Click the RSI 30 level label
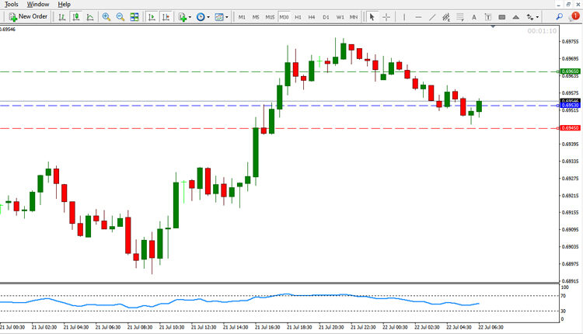 (x=563, y=311)
